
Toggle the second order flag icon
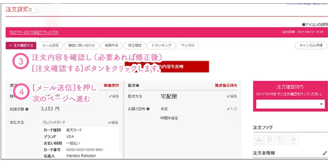tap(270, 140)
